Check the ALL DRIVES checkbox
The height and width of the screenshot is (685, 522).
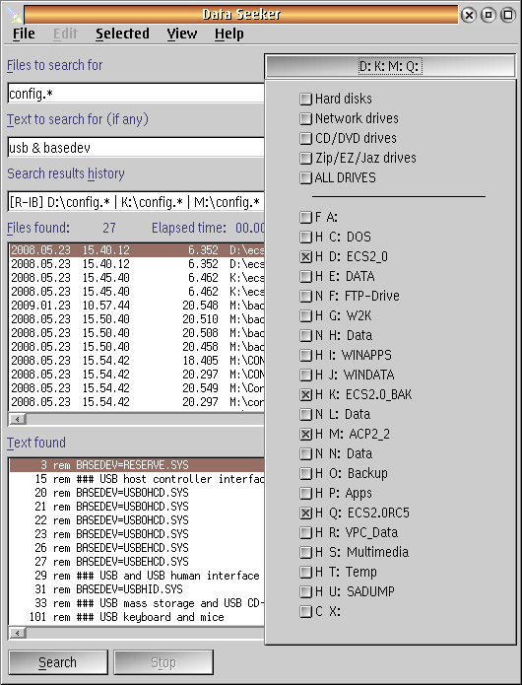[306, 177]
